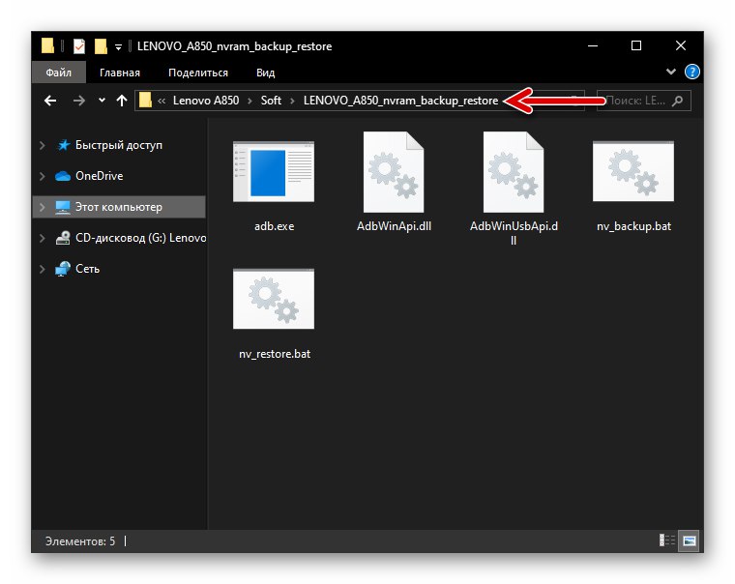Open the Поделиться ribbon tab
The width and height of the screenshot is (735, 584).
198,73
